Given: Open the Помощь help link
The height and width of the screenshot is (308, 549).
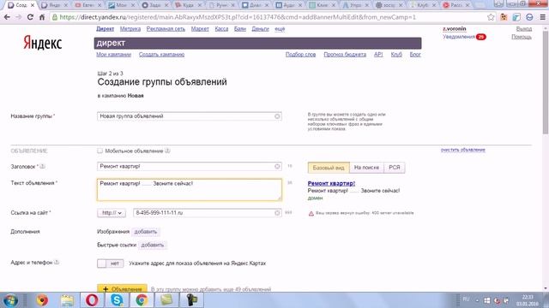Looking at the screenshot, I should coord(522,37).
